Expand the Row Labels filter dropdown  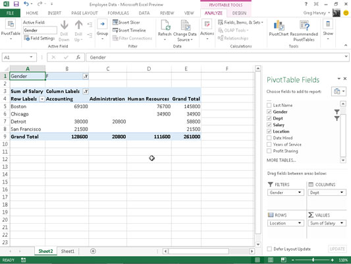point(42,99)
